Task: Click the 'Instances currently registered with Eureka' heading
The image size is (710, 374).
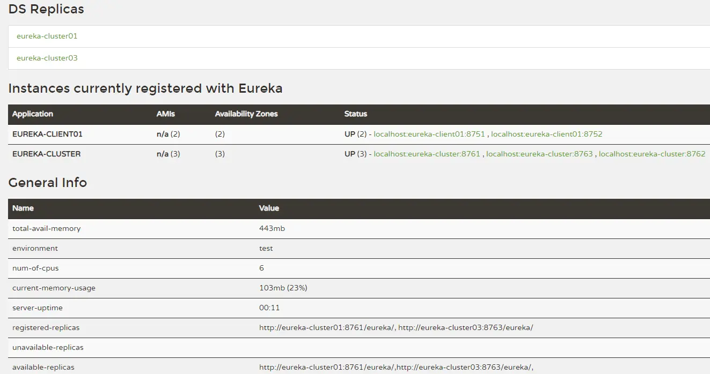Action: point(145,88)
